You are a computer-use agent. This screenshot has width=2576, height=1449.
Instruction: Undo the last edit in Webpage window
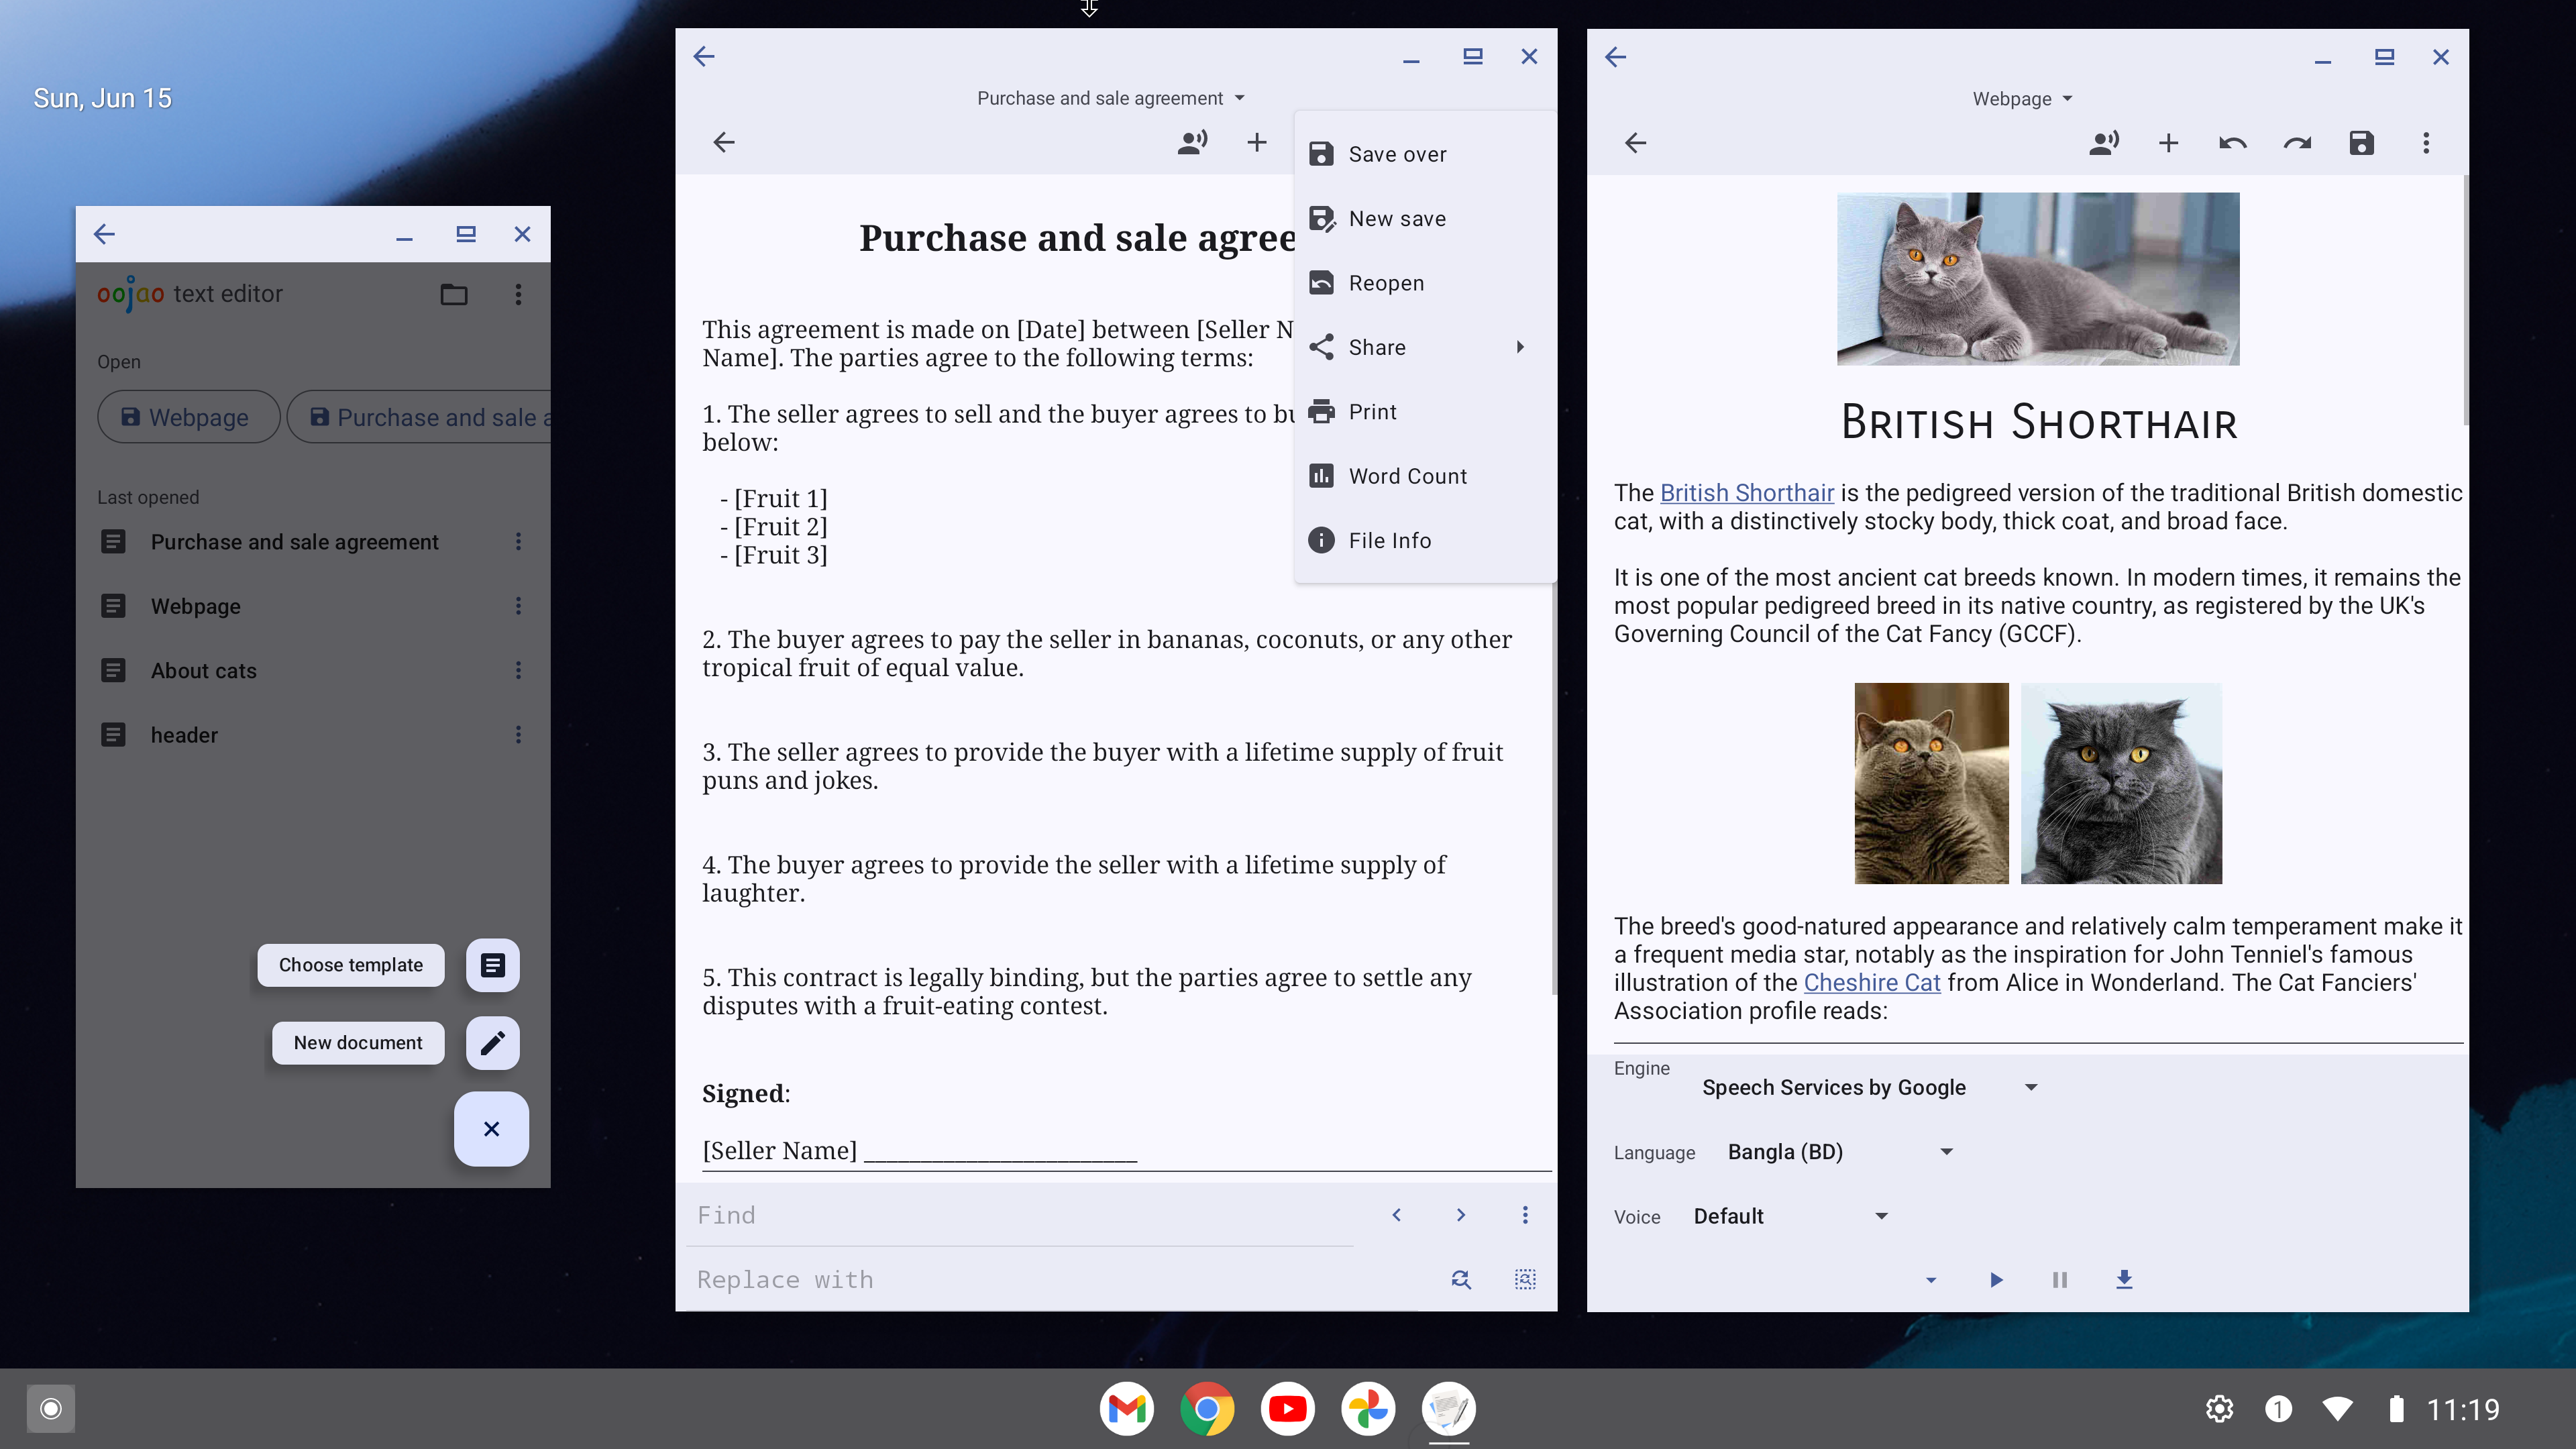[x=2233, y=143]
